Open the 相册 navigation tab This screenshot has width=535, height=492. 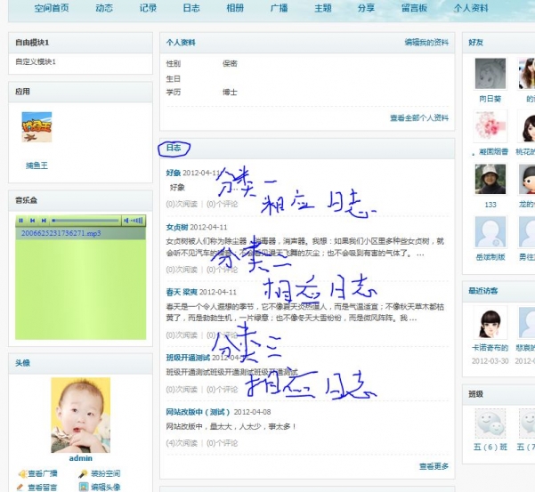(235, 8)
